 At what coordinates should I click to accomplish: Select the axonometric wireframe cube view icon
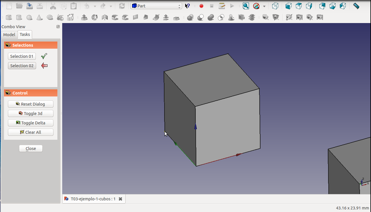click(x=275, y=6)
